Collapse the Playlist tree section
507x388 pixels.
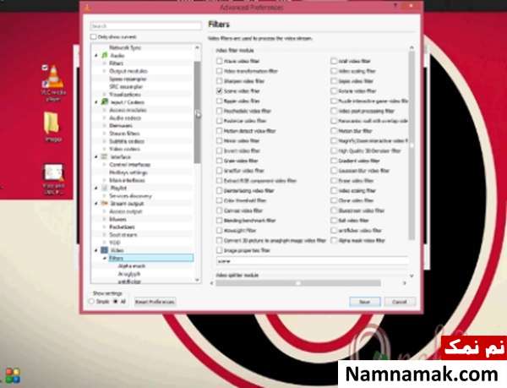[x=96, y=188]
